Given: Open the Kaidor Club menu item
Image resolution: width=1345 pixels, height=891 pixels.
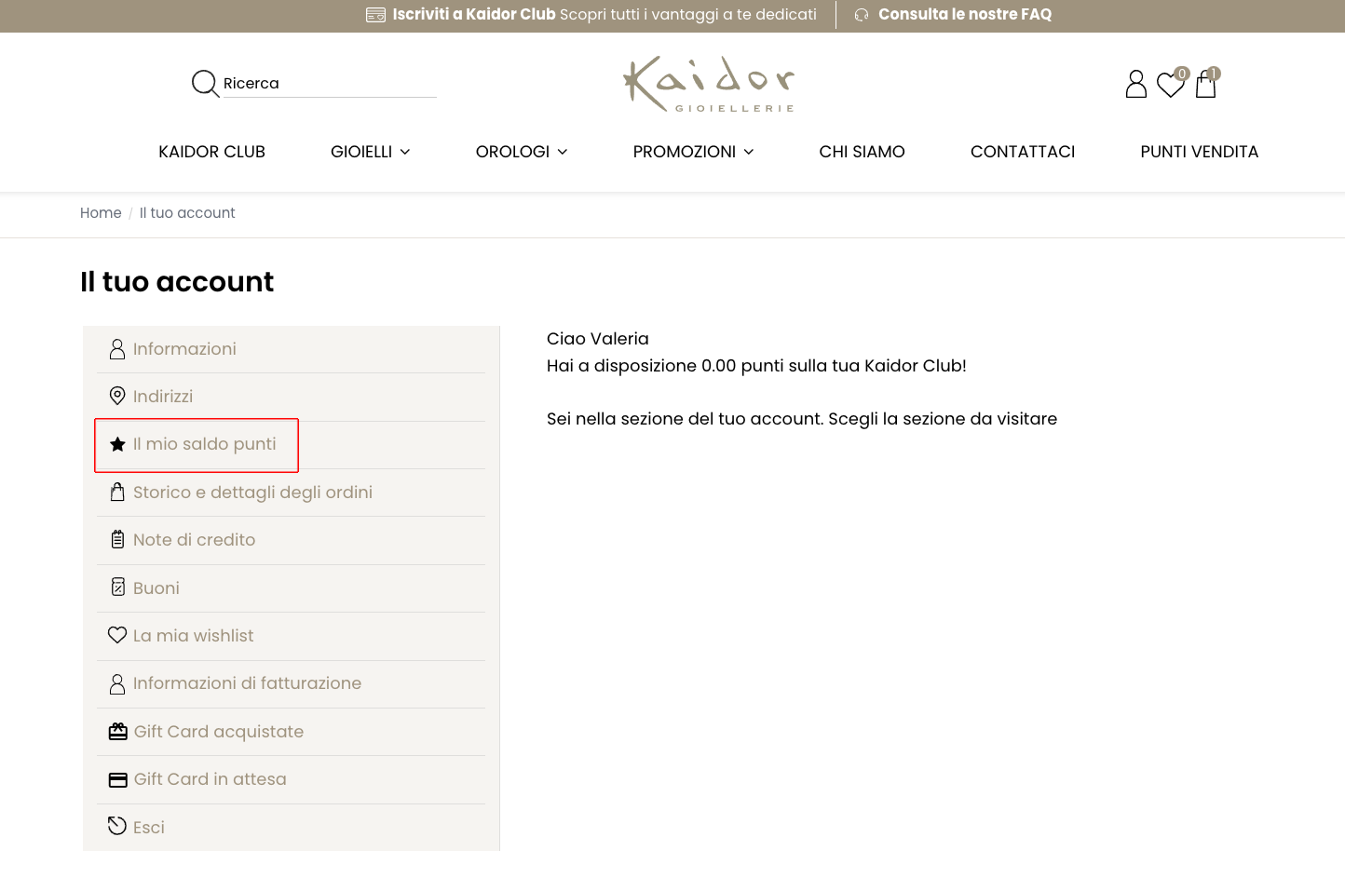Looking at the screenshot, I should click(211, 152).
